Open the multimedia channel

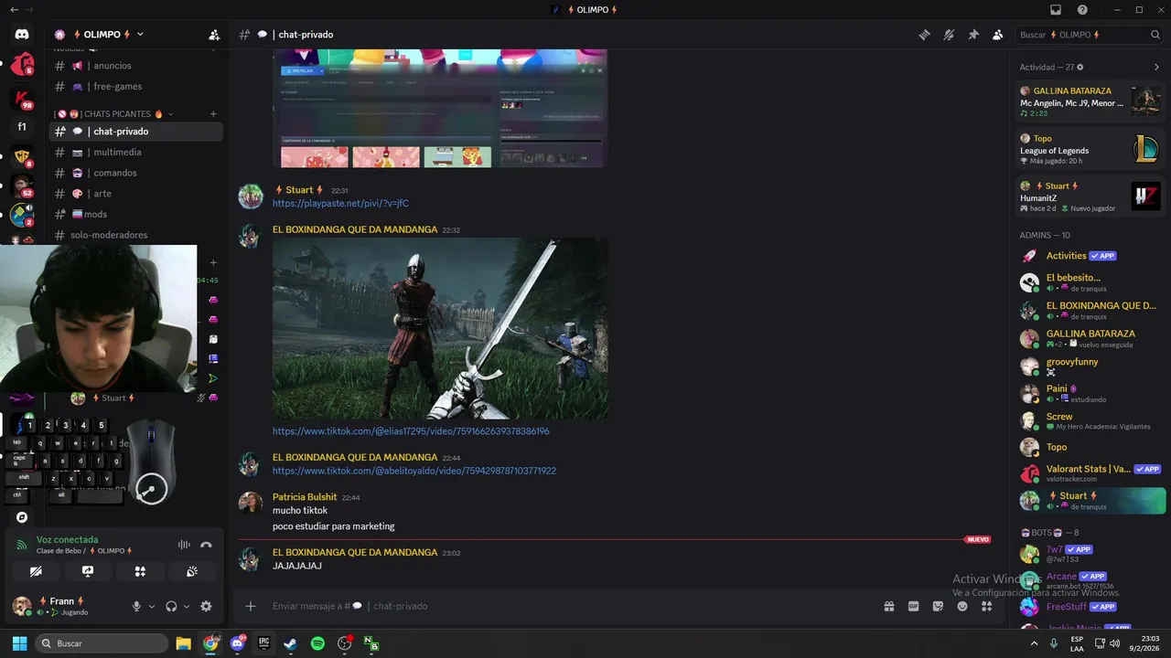[x=136, y=153]
